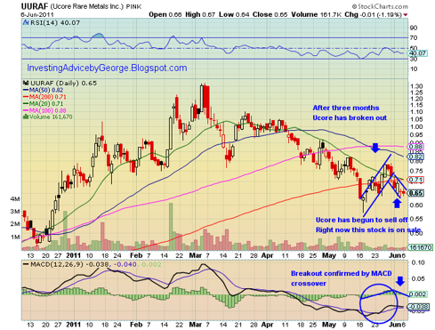
Task: Click the 1M volume axis label
Action: pos(15,237)
